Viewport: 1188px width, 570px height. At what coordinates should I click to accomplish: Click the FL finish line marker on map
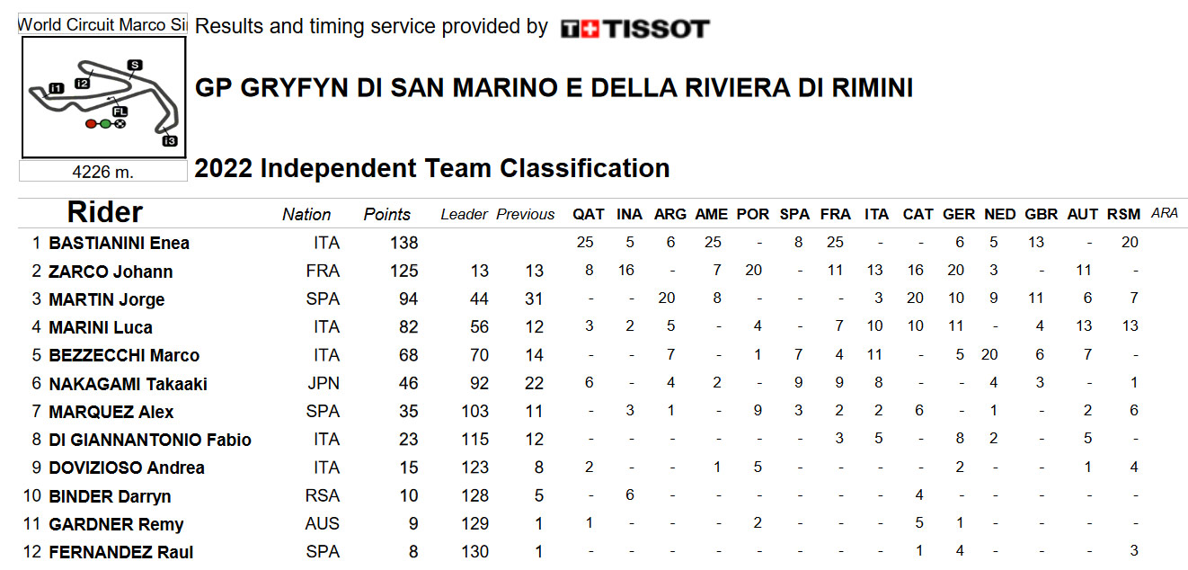[x=120, y=111]
